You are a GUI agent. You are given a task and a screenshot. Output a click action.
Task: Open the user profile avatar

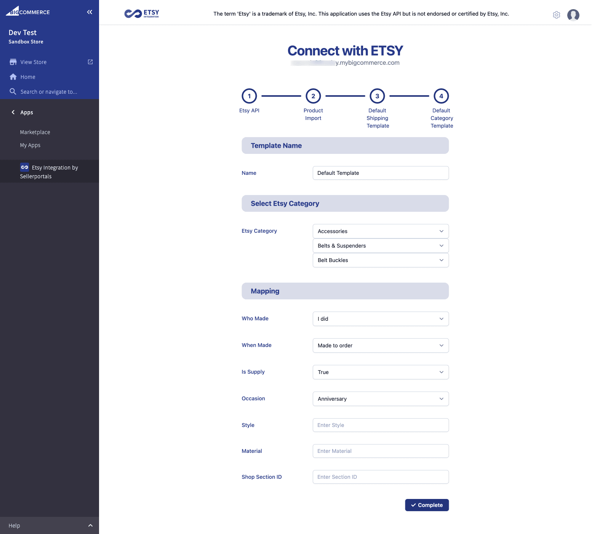[573, 15]
